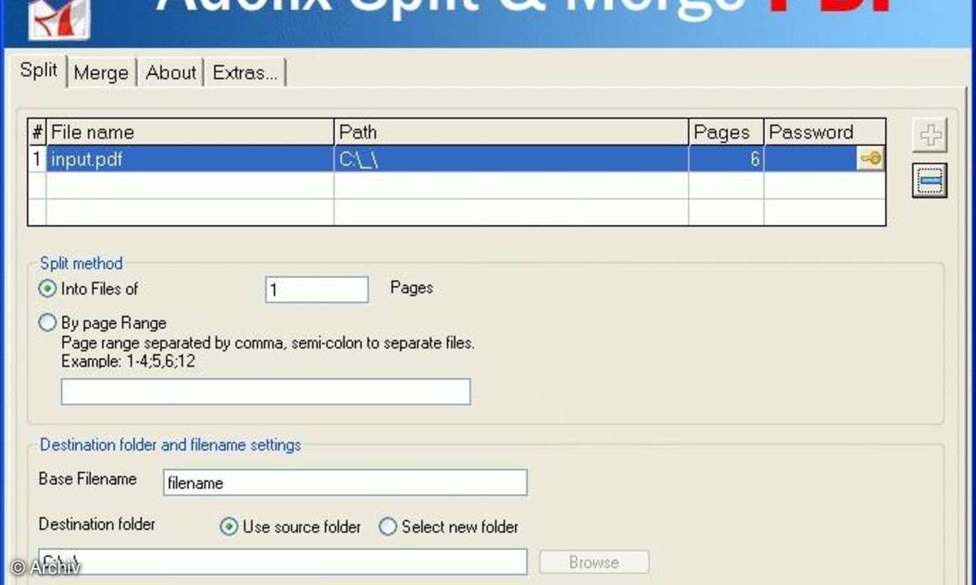Click the destination folder path field
The height and width of the screenshot is (585, 976).
(x=283, y=561)
